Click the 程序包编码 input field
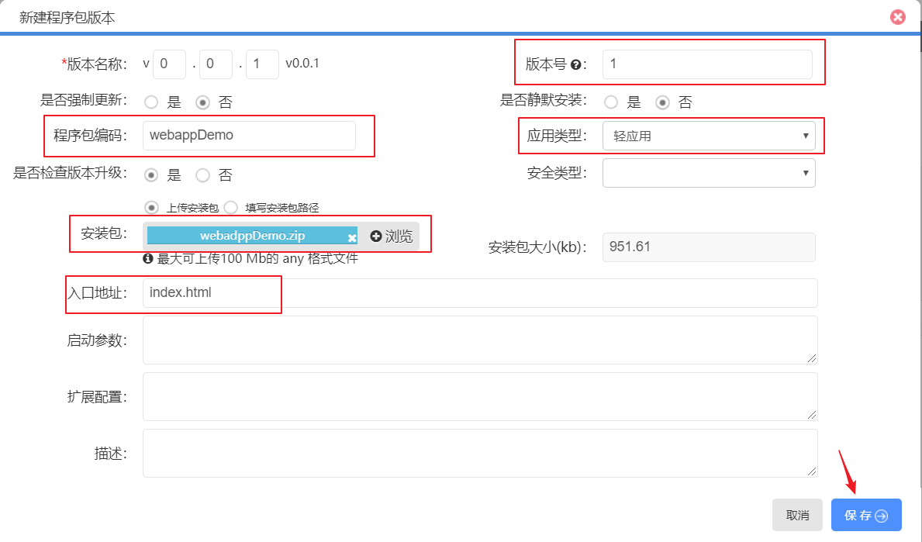This screenshot has width=922, height=542. point(249,135)
